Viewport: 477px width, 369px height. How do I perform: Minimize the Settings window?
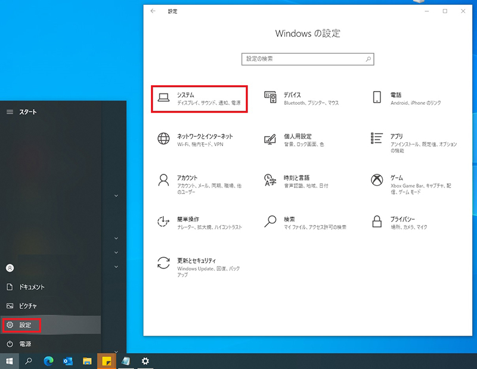427,11
